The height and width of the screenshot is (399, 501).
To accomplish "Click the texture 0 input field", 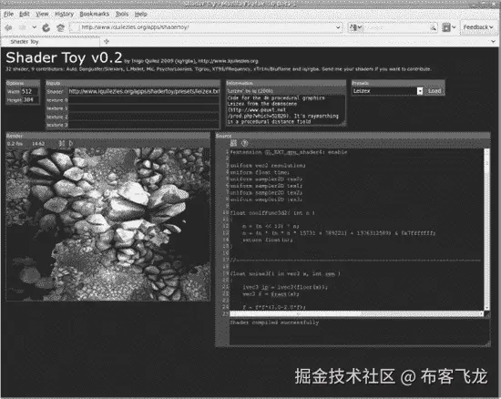I will tap(144, 100).
